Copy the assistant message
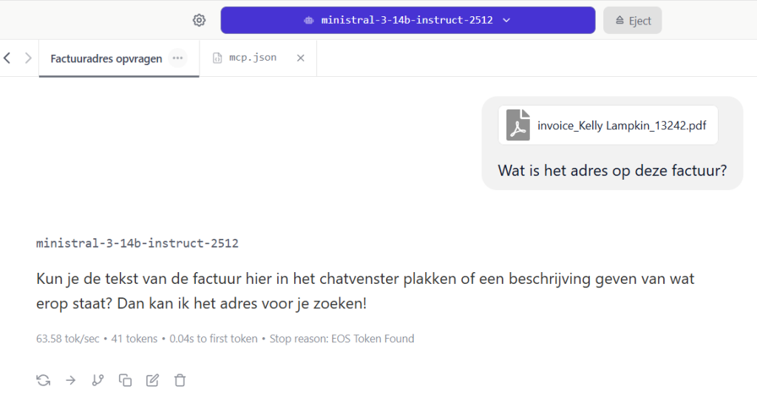This screenshot has height=403, width=757. pyautogui.click(x=125, y=380)
